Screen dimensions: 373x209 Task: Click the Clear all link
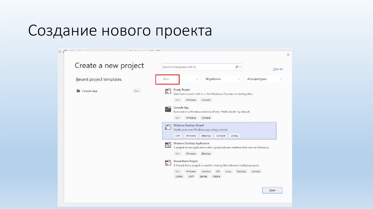click(x=278, y=69)
